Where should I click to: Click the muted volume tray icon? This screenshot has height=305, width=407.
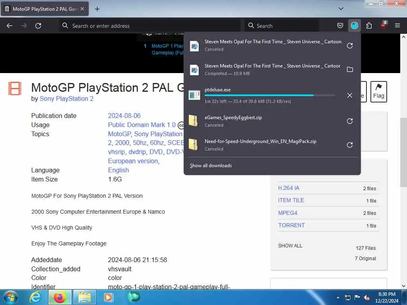(367, 298)
